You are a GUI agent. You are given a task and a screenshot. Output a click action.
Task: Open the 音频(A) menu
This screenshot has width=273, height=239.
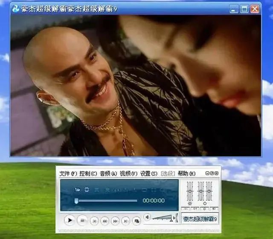(108, 174)
